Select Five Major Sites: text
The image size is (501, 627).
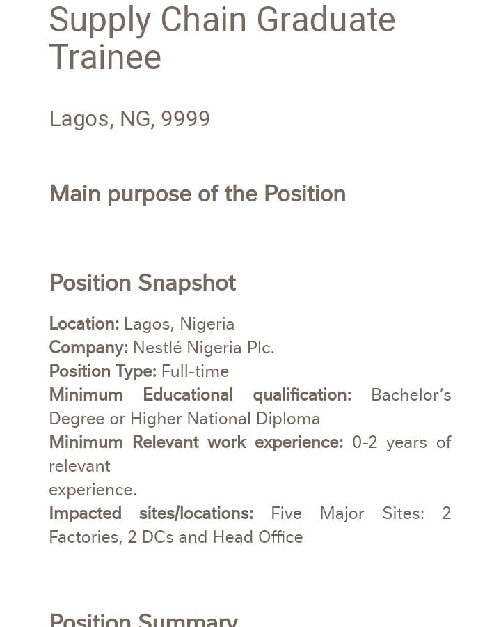pyautogui.click(x=348, y=513)
